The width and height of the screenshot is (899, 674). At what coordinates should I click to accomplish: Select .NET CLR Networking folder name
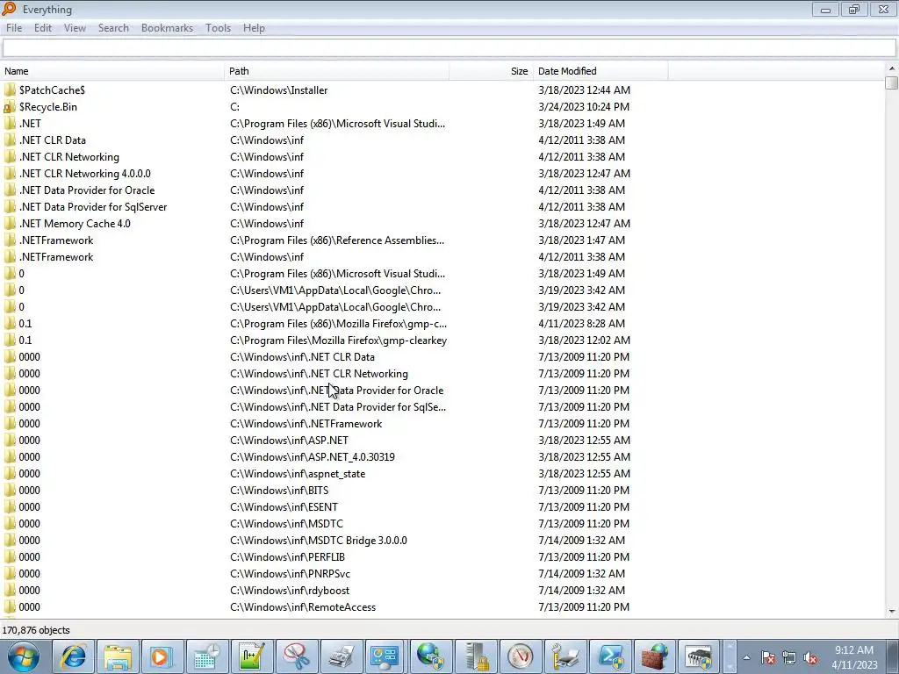coord(68,156)
